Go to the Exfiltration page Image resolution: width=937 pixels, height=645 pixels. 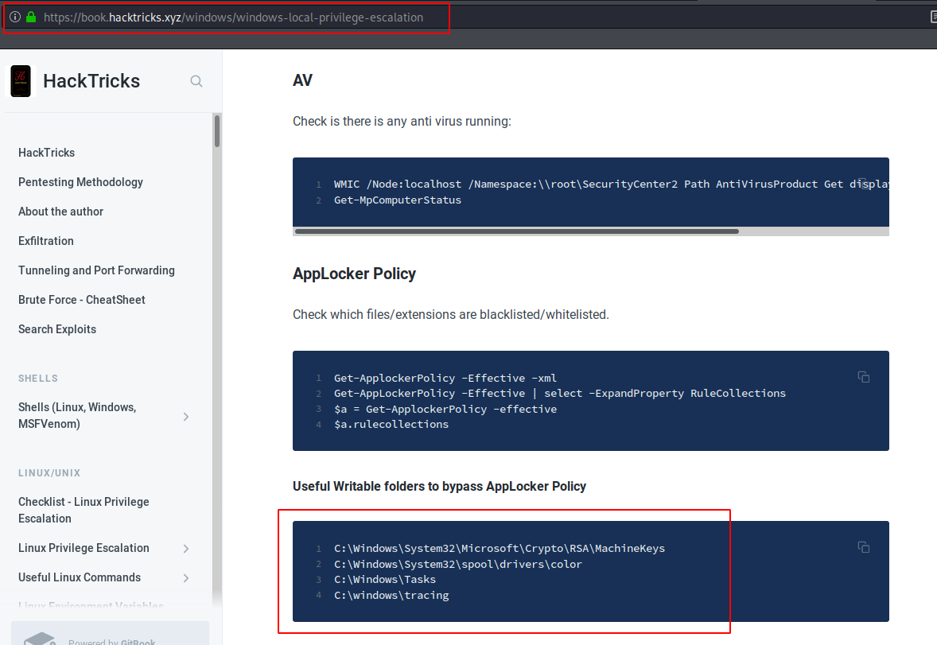(x=46, y=241)
